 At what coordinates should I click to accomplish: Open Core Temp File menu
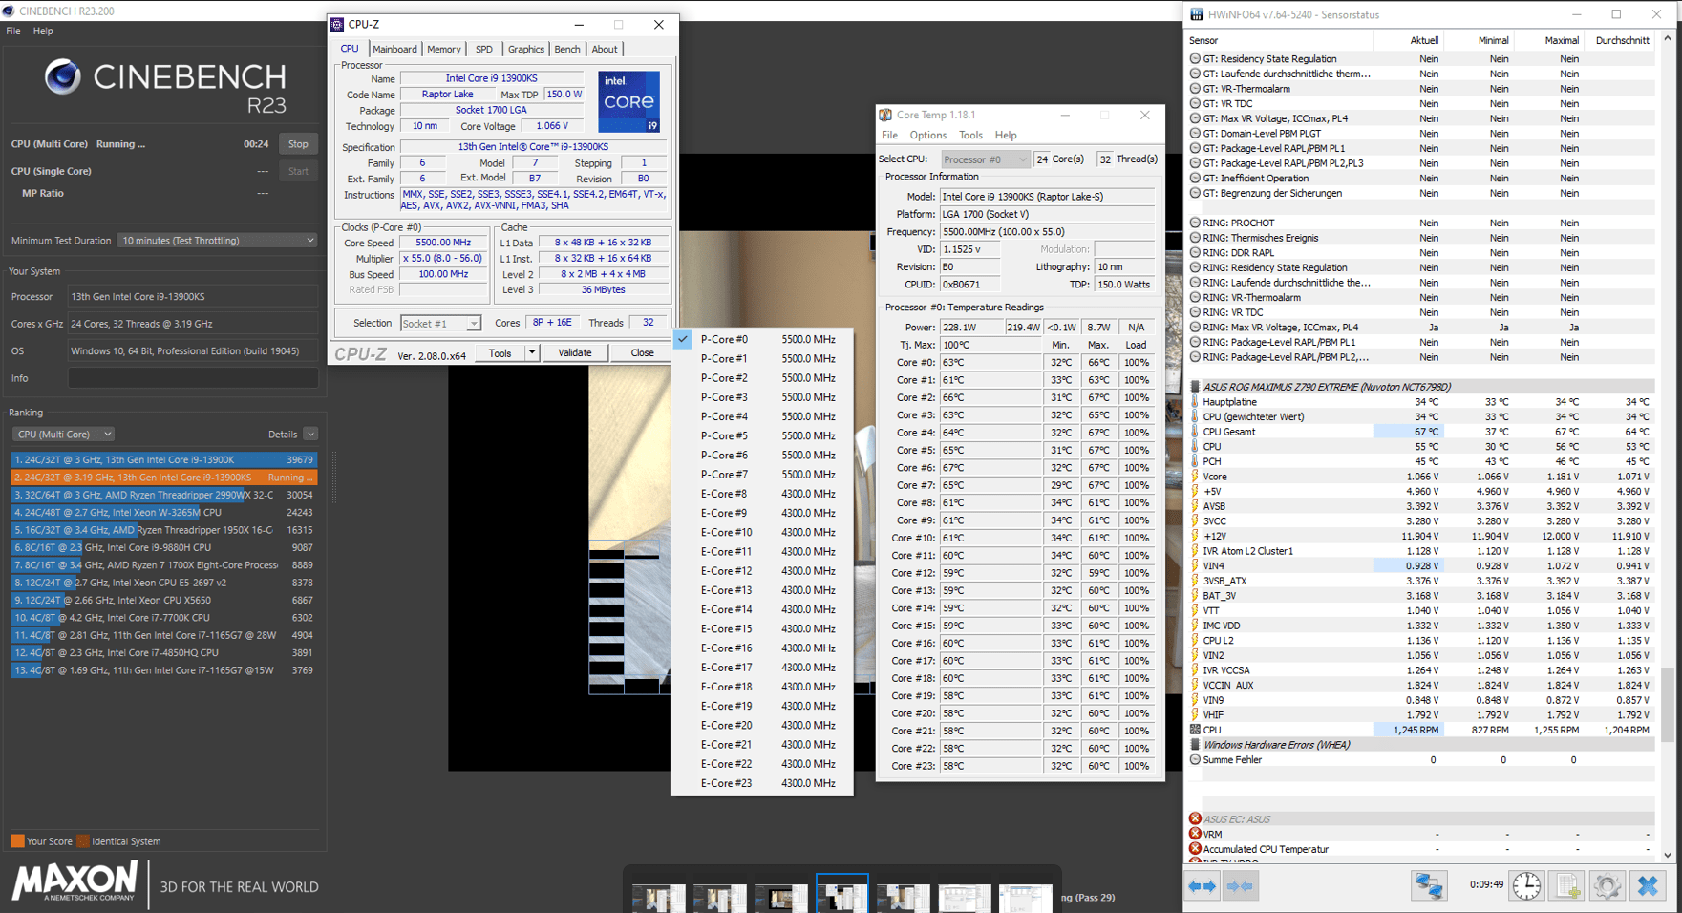889,135
